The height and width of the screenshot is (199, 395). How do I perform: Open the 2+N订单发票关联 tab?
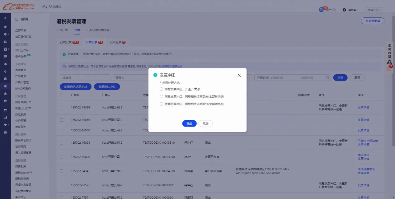[98, 30]
